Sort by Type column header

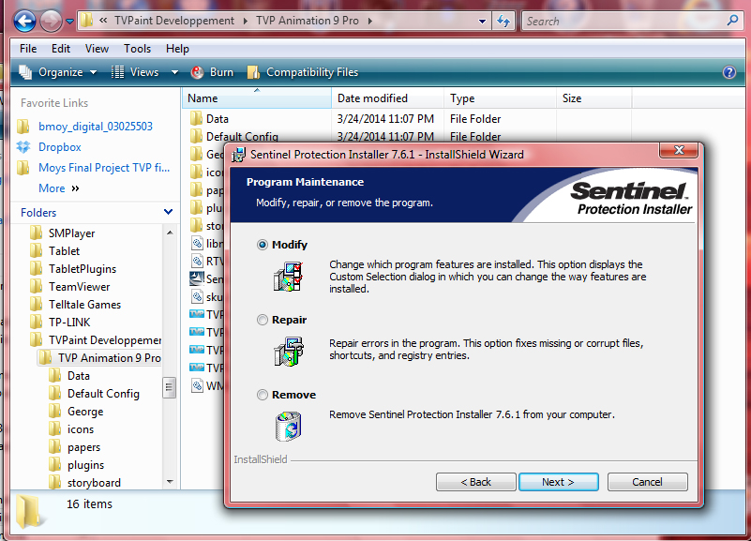pos(500,98)
